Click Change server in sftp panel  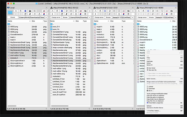(56, 17)
